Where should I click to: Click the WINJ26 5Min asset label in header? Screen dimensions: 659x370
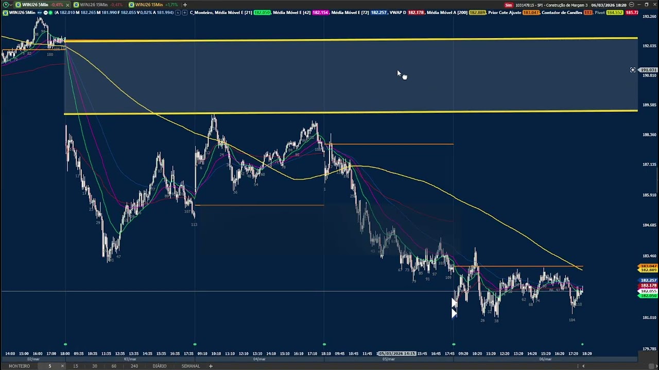(22, 12)
